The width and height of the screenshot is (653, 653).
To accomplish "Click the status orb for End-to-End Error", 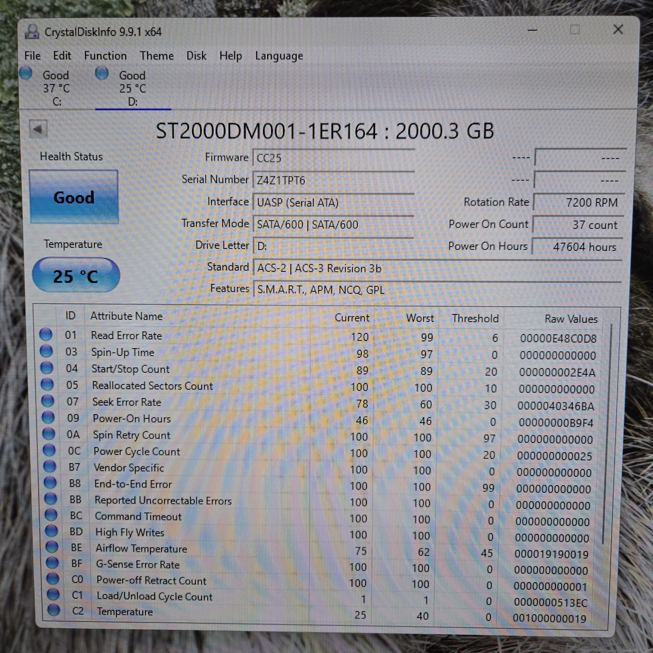I will tap(50, 483).
